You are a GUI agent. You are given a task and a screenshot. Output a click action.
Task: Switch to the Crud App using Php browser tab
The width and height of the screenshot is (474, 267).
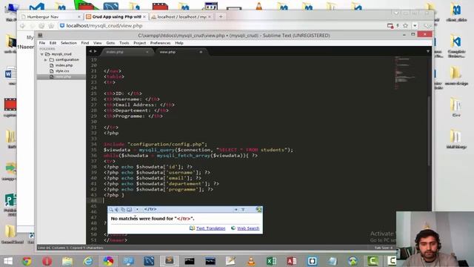click(116, 16)
